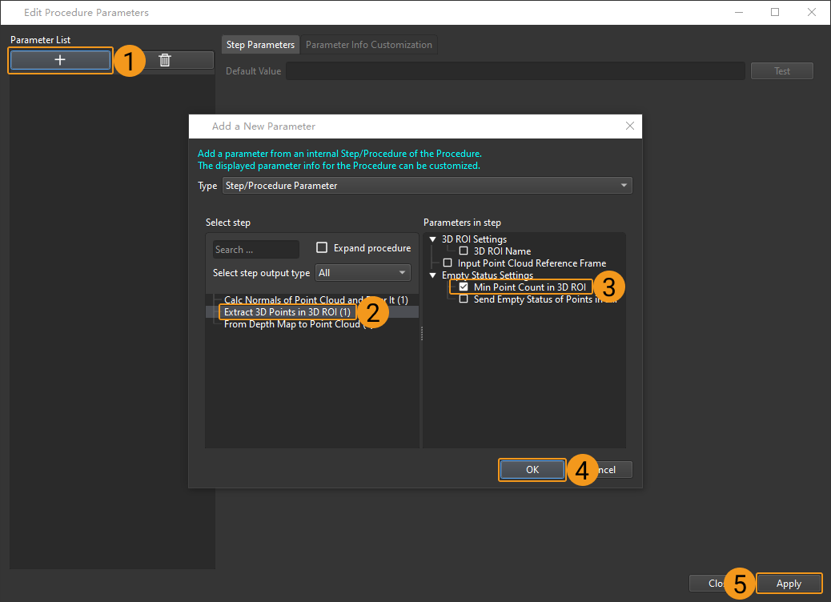
Task: Check the 3D ROI Name checkbox
Action: (464, 251)
